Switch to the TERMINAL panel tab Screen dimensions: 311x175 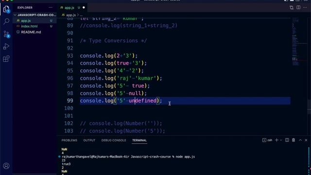click(x=139, y=140)
